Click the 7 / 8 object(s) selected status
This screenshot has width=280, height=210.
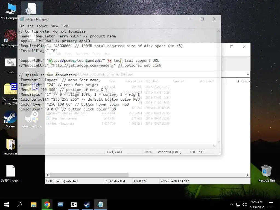[62, 181]
